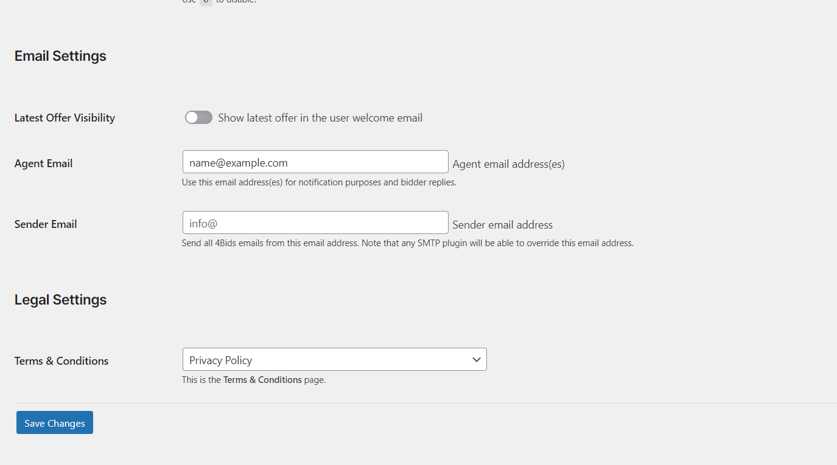Screen dimensions: 837x465
Task: Click the "Terms & Conditions" row label
Action: [61, 361]
